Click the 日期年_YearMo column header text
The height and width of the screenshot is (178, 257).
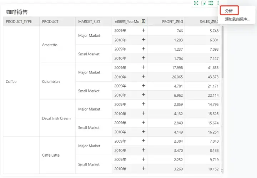(x=127, y=21)
